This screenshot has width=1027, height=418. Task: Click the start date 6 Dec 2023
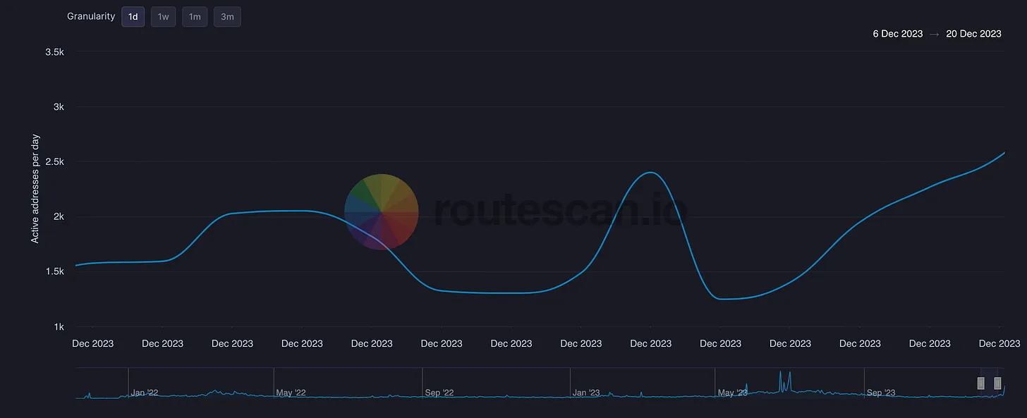(x=897, y=34)
